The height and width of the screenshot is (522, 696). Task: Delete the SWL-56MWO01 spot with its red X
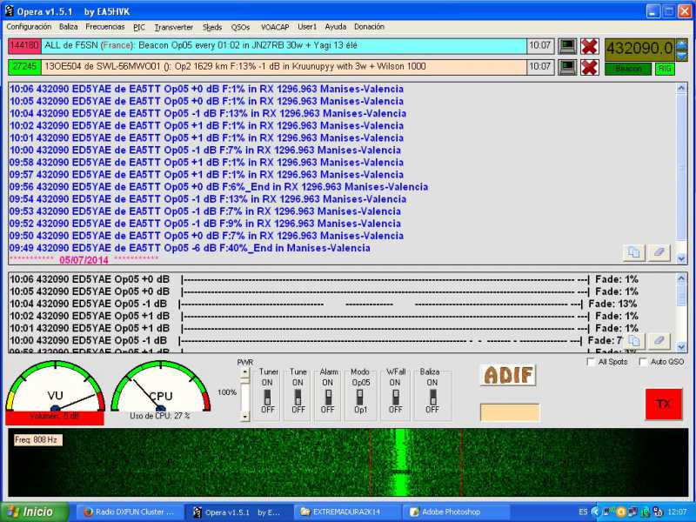tap(590, 67)
